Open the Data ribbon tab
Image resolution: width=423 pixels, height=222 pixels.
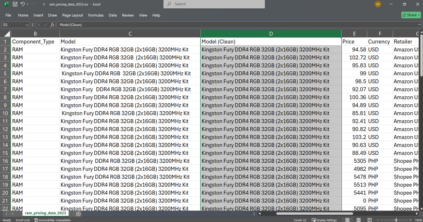tap(113, 15)
